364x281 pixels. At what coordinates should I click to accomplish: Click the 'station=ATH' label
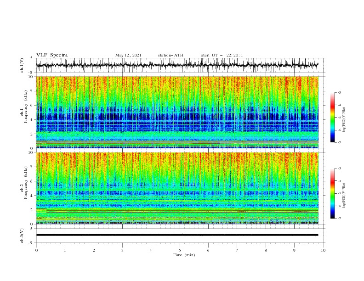tap(171, 55)
